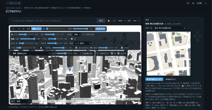Screen dimensions: 212x110
Task: Enable the 縦線をまっすぐ checkbox
Action: click(x=98, y=53)
